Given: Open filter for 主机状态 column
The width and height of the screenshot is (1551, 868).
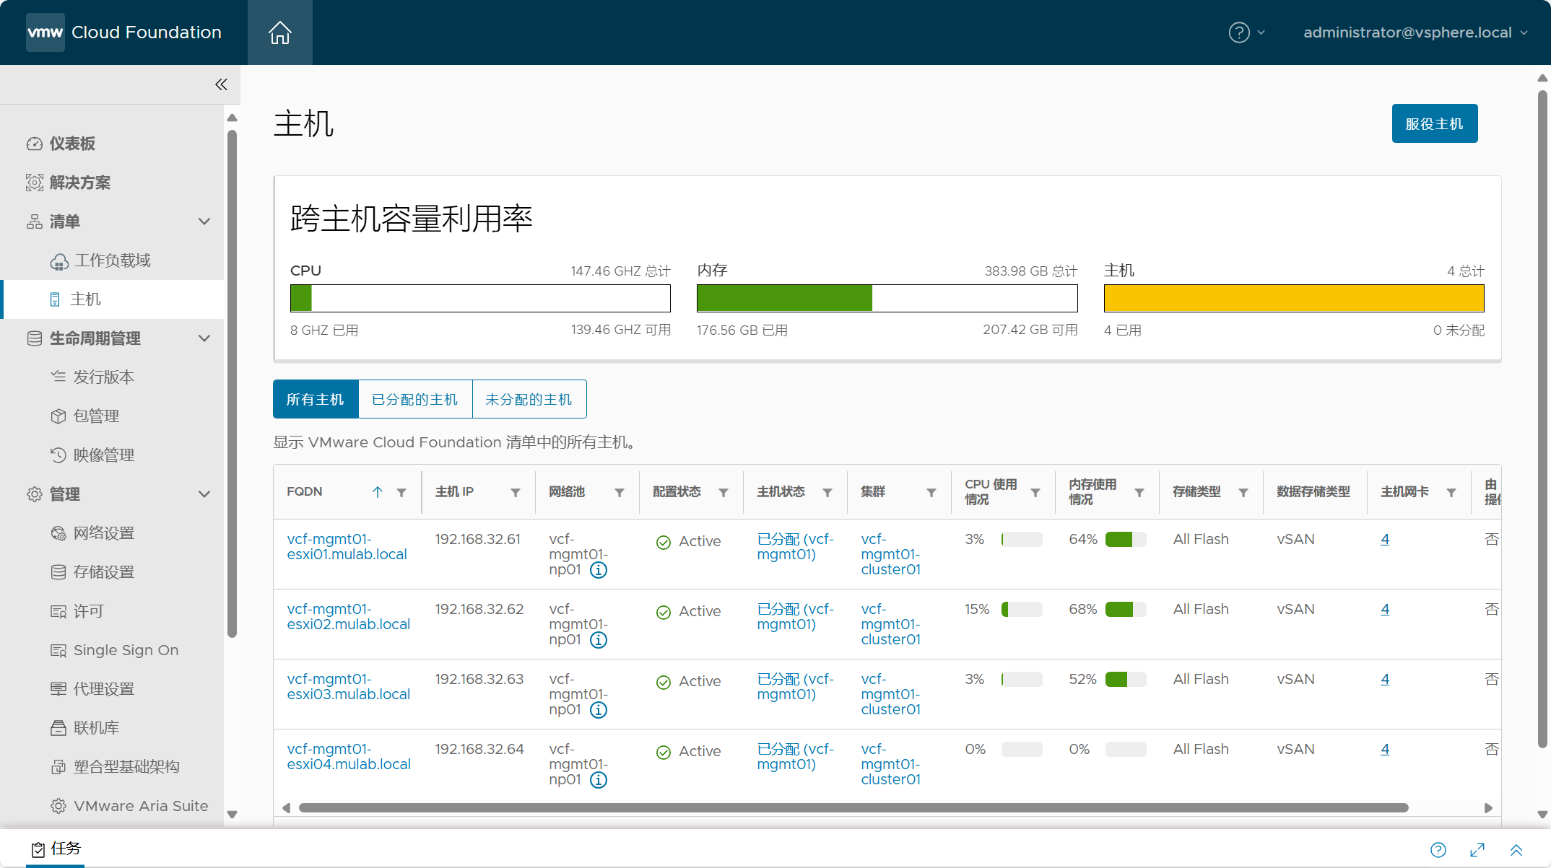Looking at the screenshot, I should point(827,492).
